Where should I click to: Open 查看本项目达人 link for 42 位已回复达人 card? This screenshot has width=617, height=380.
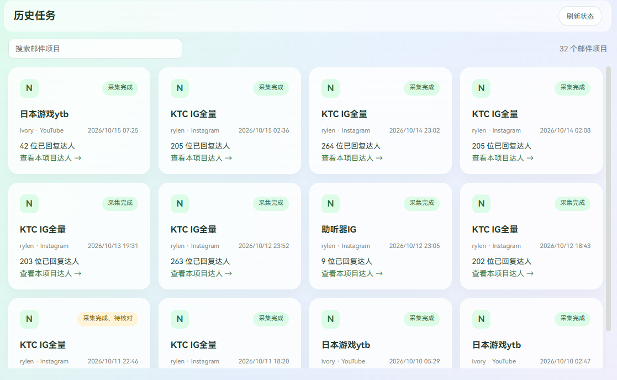coord(50,158)
